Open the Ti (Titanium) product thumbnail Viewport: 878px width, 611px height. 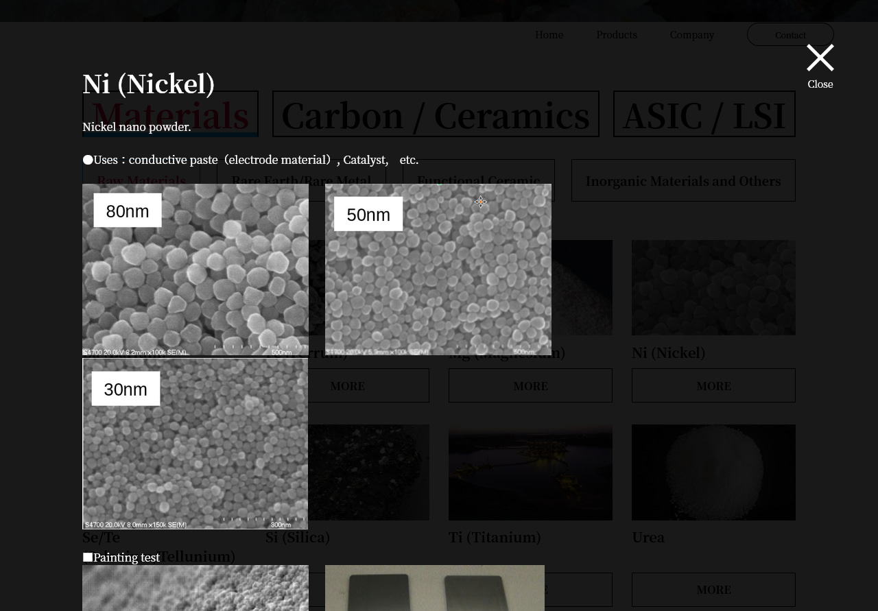click(530, 472)
